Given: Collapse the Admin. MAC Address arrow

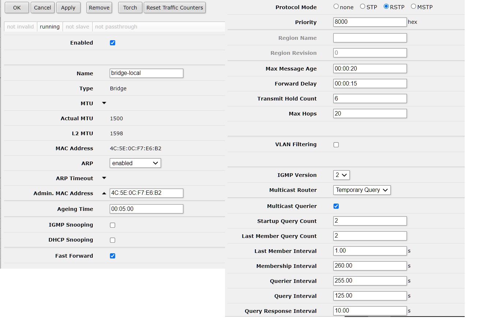Looking at the screenshot, I should (x=104, y=193).
